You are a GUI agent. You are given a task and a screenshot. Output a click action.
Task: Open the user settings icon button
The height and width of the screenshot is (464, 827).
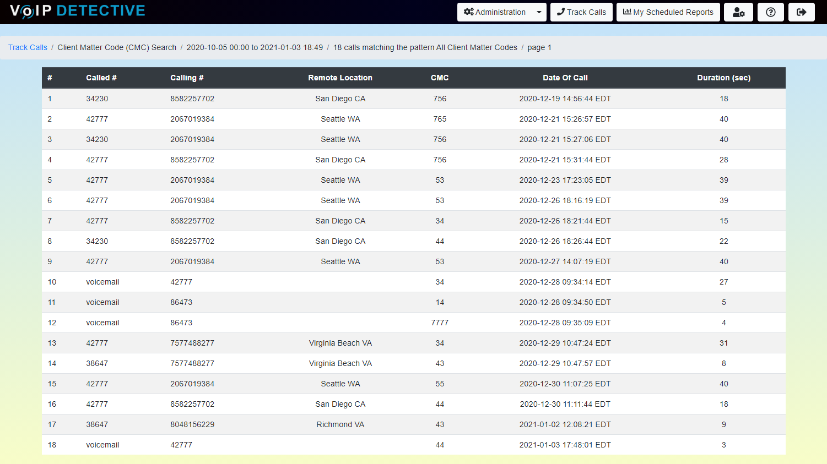click(738, 12)
